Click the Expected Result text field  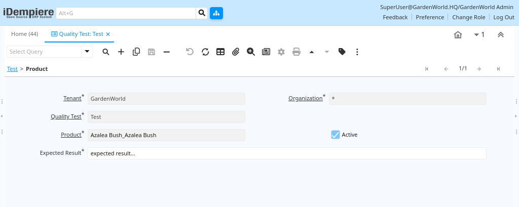[x=287, y=153]
